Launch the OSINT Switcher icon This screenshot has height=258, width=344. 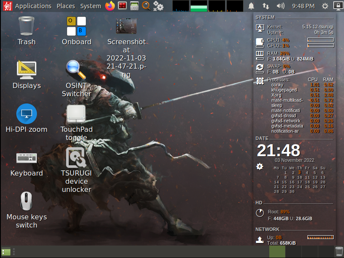click(x=76, y=70)
